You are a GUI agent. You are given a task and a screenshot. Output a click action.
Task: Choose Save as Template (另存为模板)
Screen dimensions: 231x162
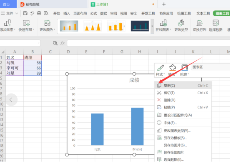point(183,138)
